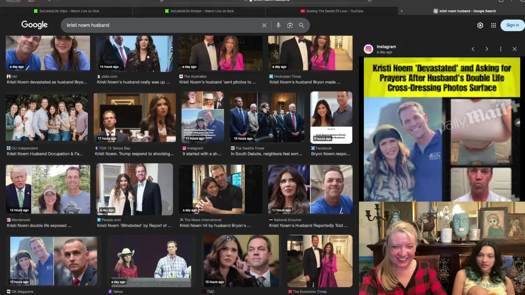Click 'Kristi Noem's husband Bryon made ...' title
Screen dimensions: 525x295
305,82
